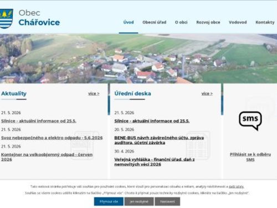The height and width of the screenshot is (208, 277).
Task: Open BENE-BUS návrh závěrečného účtu notice
Action: (159, 140)
